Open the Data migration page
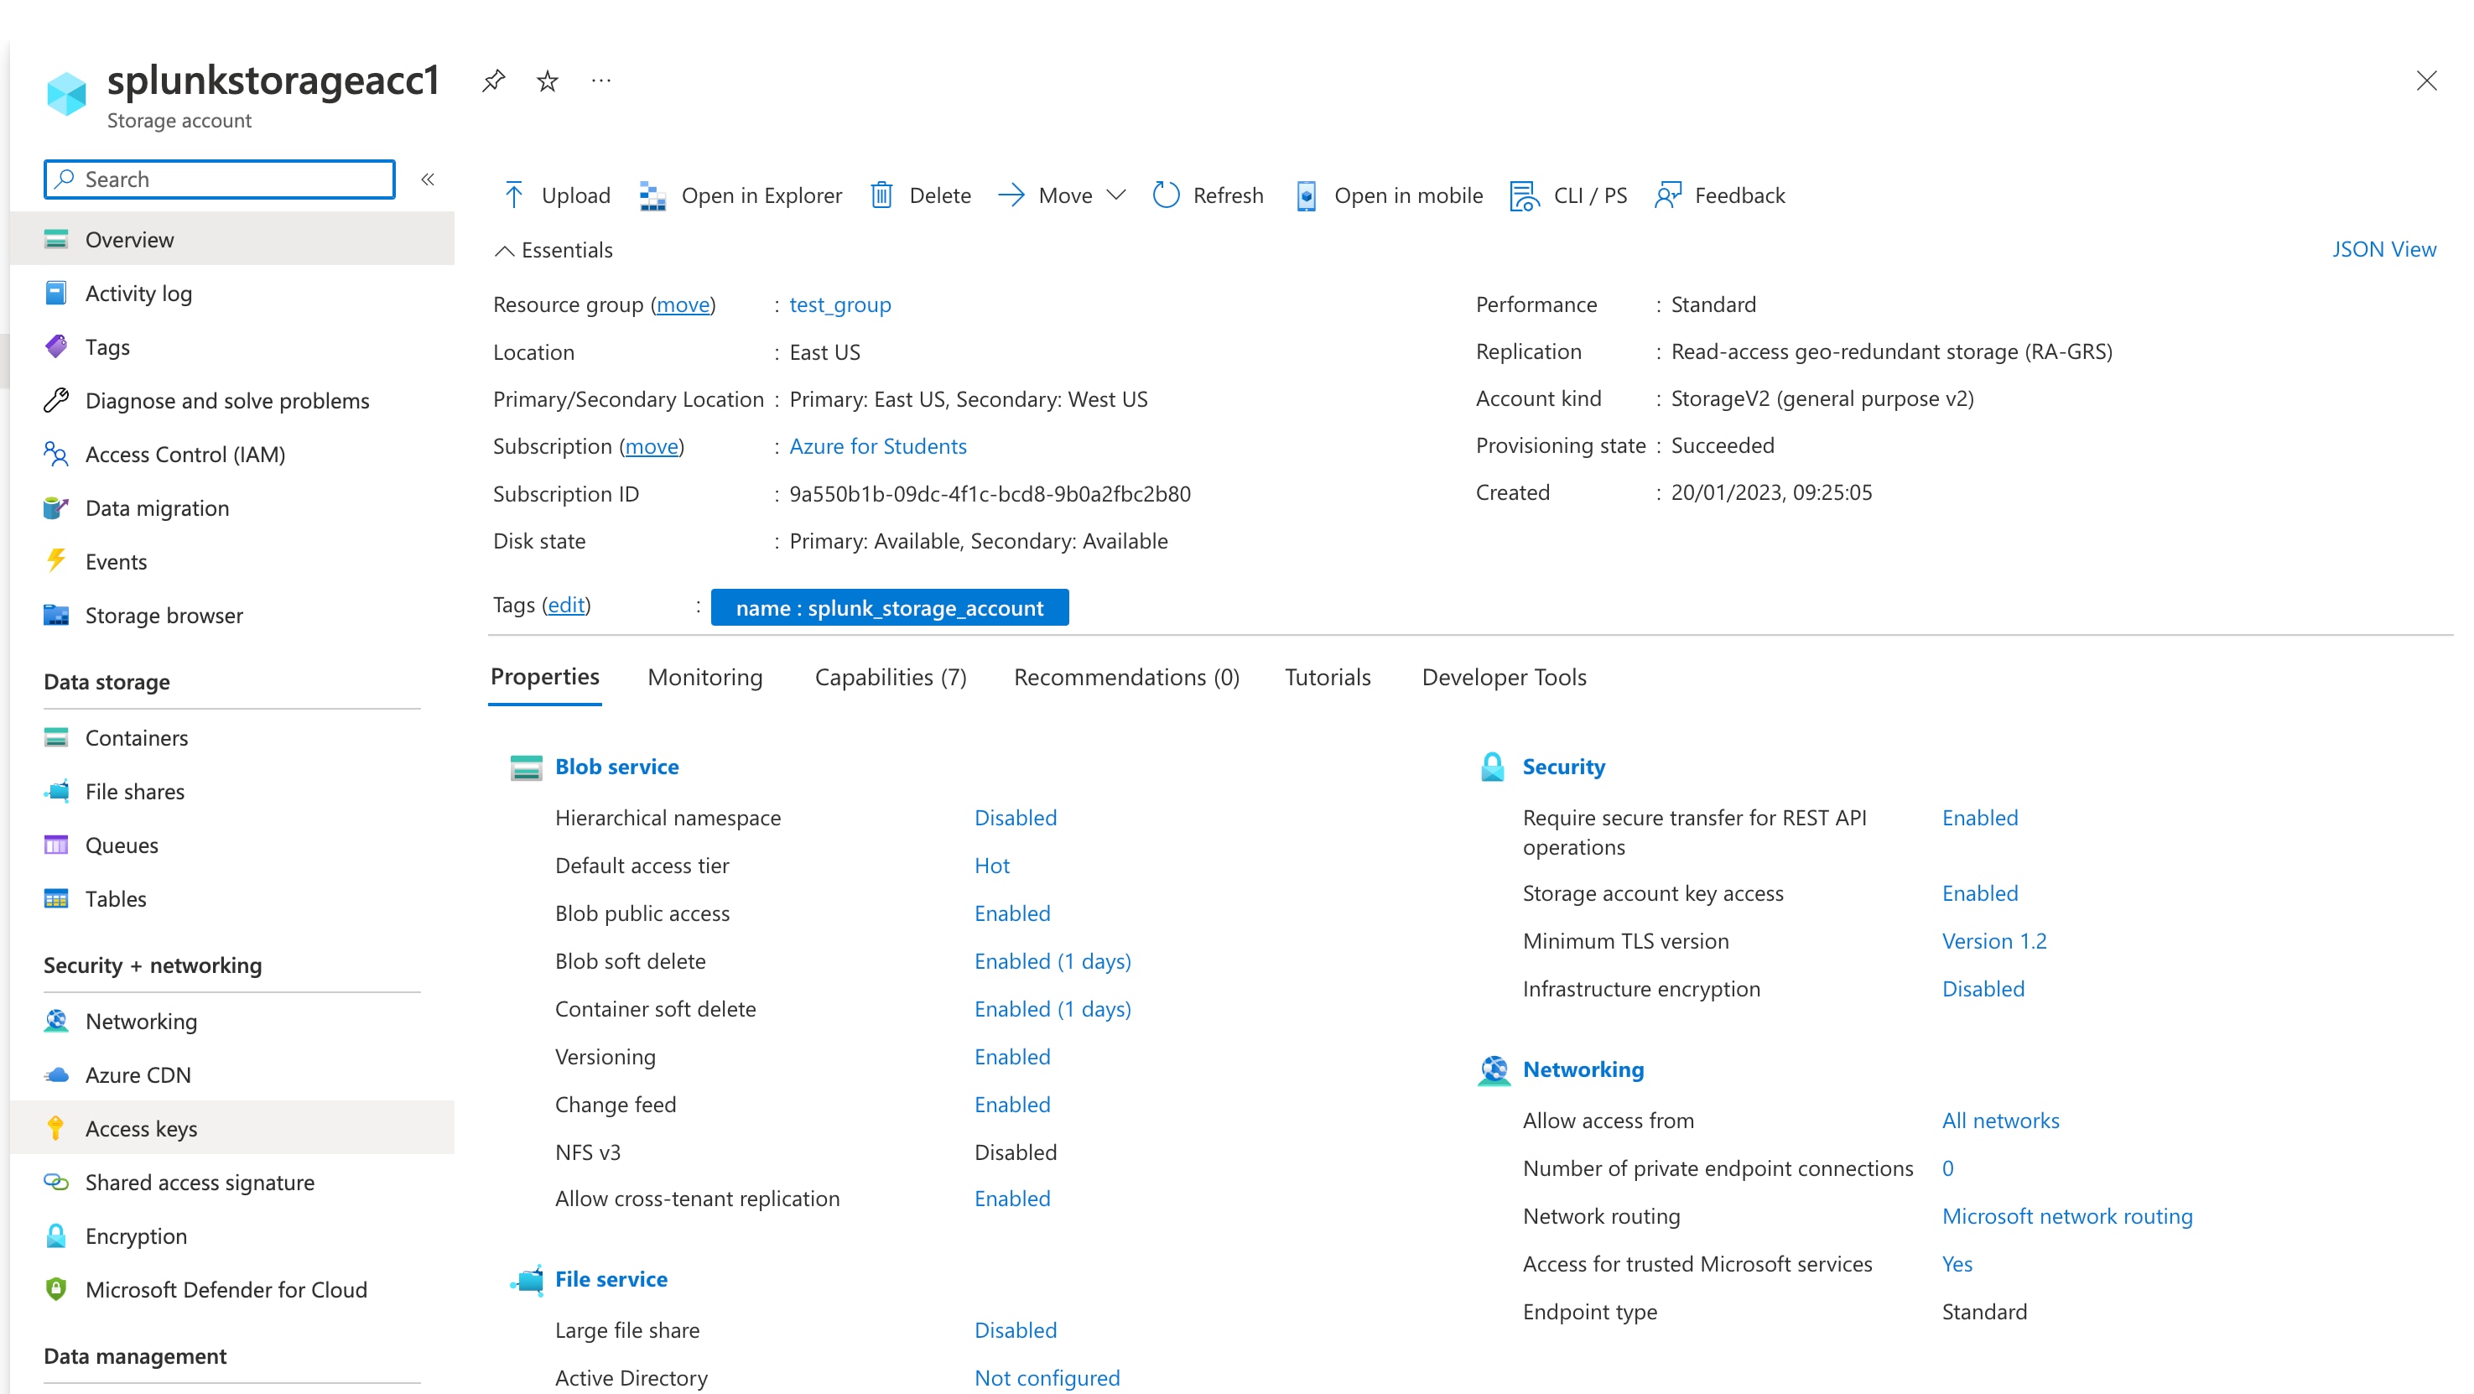 point(231,508)
